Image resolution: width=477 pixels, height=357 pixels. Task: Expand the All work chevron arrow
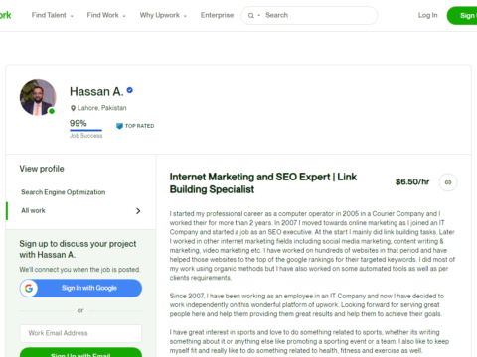[x=138, y=211]
